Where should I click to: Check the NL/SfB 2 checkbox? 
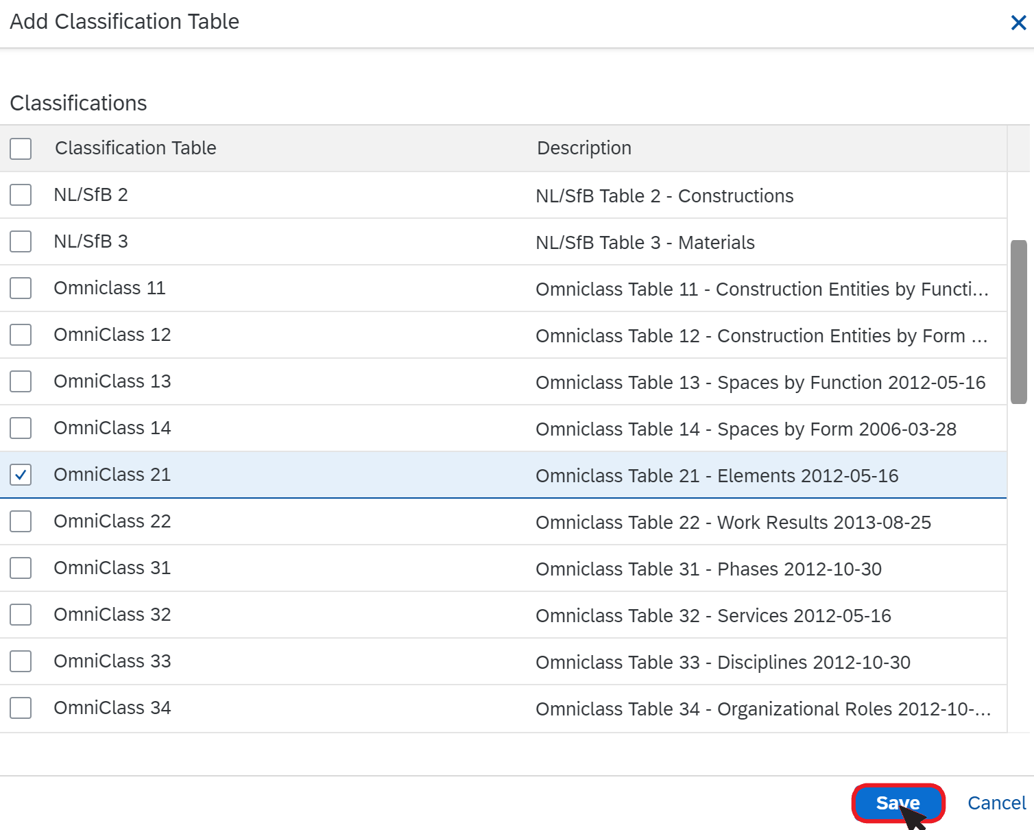(x=21, y=195)
